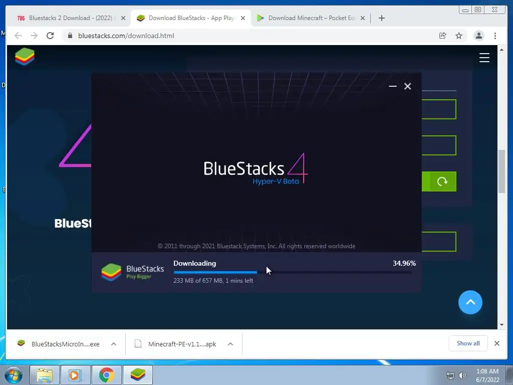Close the Bluestacks 2 Download tab
The width and height of the screenshot is (513, 385).
(x=123, y=18)
